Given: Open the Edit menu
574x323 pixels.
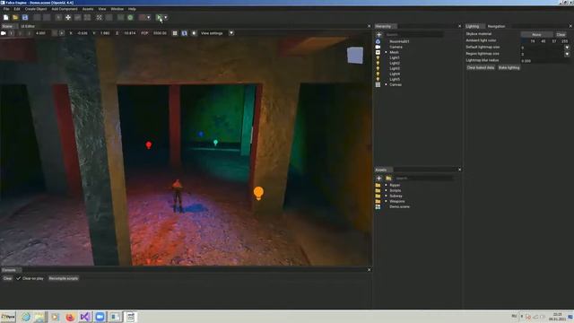Looking at the screenshot, I should click(17, 9).
